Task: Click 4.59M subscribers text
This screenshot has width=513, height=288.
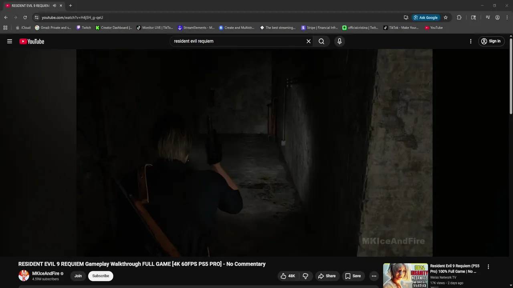Action: tap(45, 279)
